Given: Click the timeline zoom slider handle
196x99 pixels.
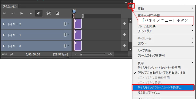Looking at the screenshot, I should 81,54.
